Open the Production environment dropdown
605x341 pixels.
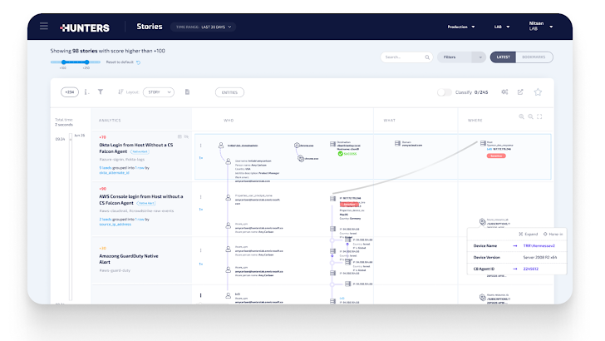pyautogui.click(x=461, y=27)
